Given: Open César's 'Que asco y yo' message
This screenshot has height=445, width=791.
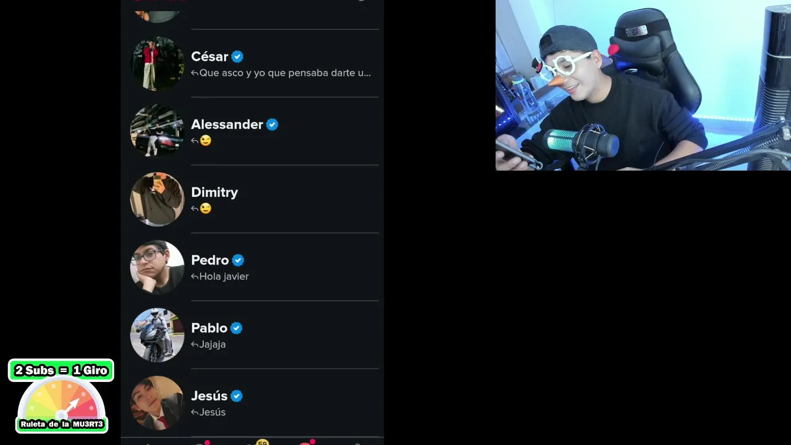Looking at the screenshot, I should click(x=285, y=73).
